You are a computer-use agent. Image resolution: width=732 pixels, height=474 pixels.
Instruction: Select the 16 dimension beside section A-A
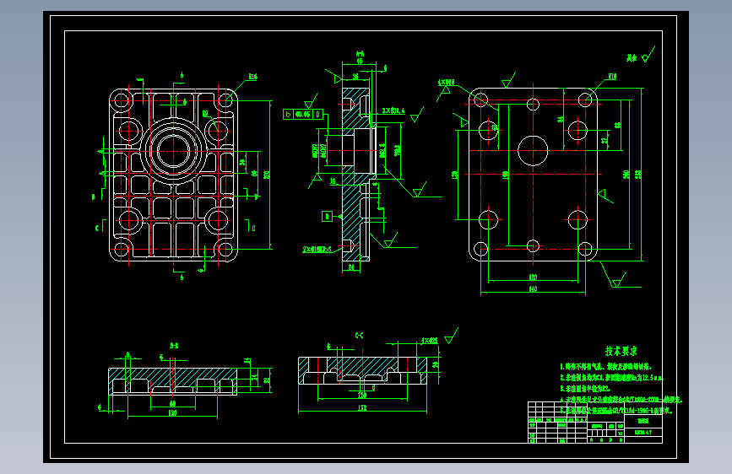(x=333, y=181)
